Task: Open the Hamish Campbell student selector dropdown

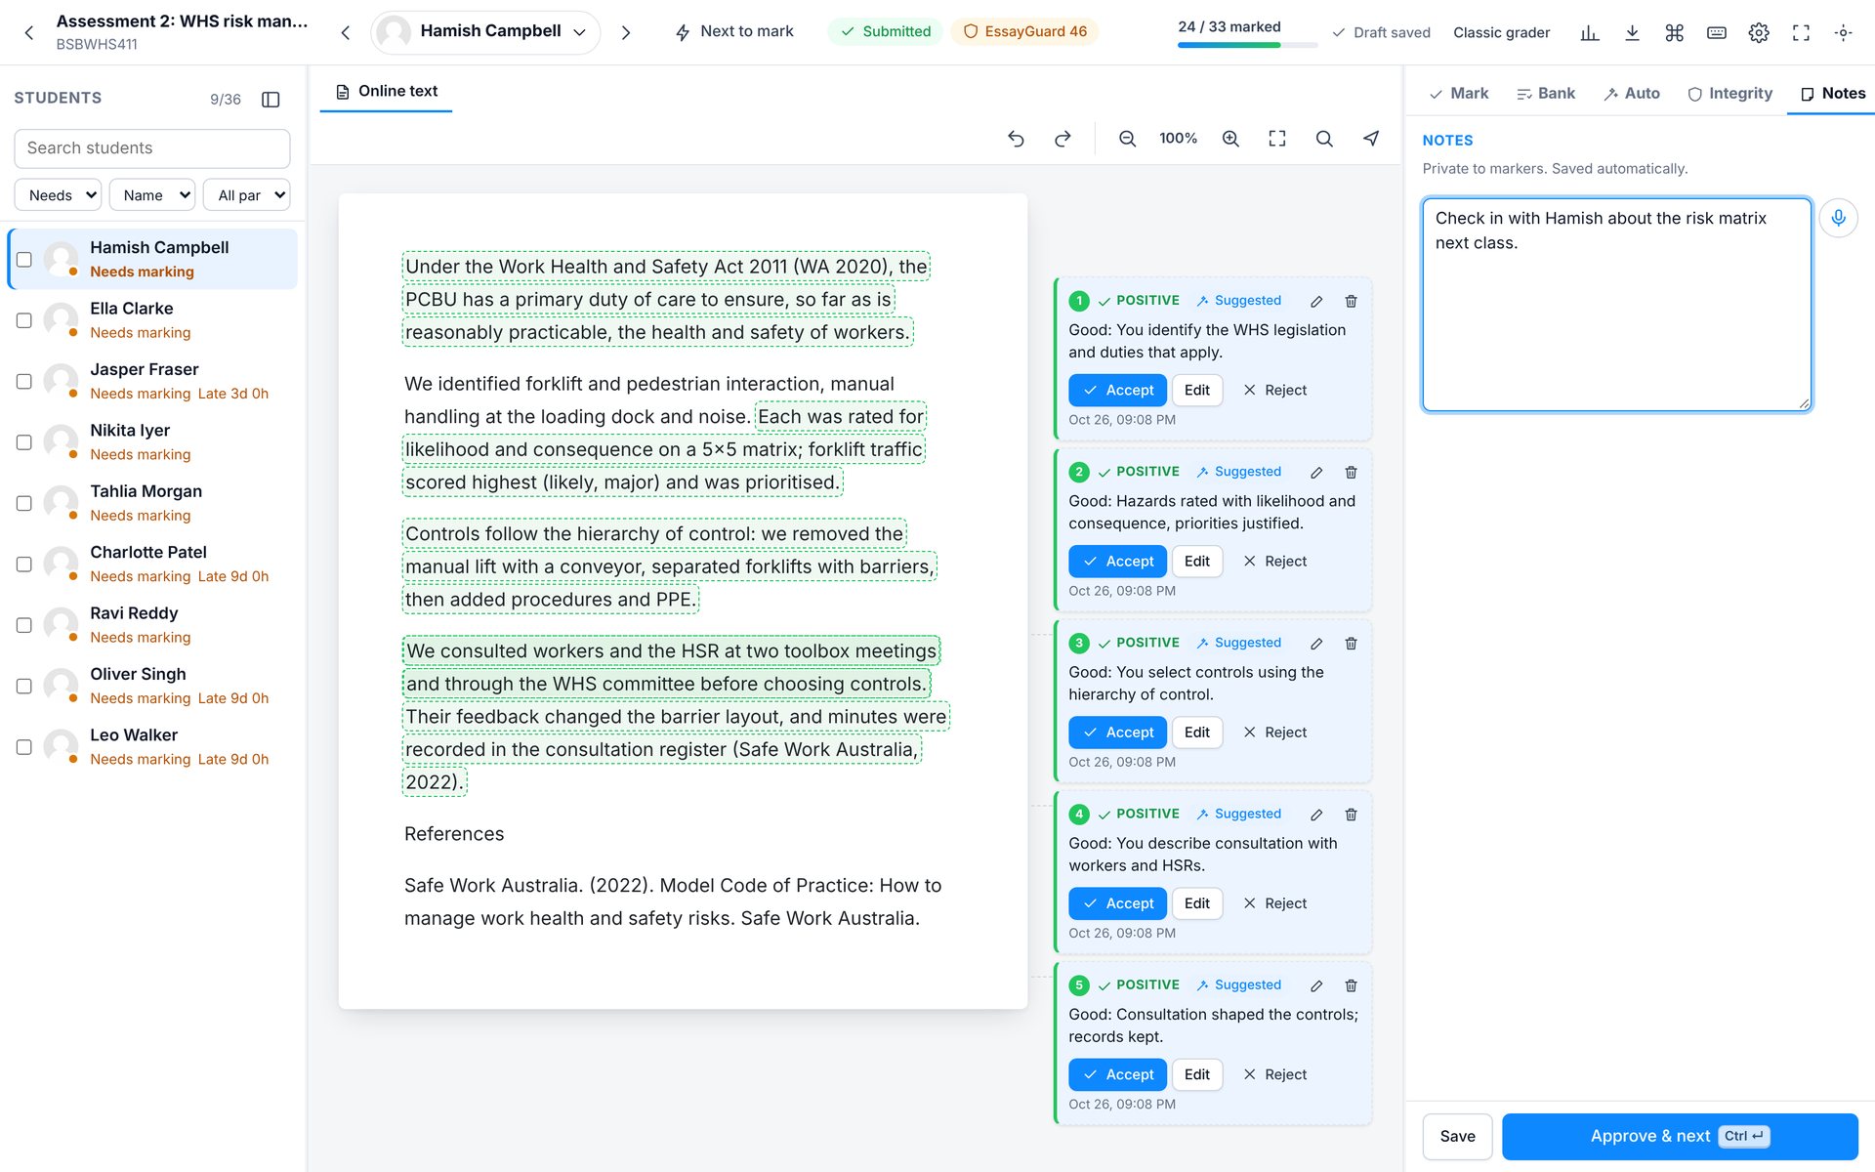Action: click(x=485, y=32)
